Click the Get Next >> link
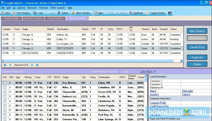Screen dimensions: 212x121 click(x=148, y=71)
